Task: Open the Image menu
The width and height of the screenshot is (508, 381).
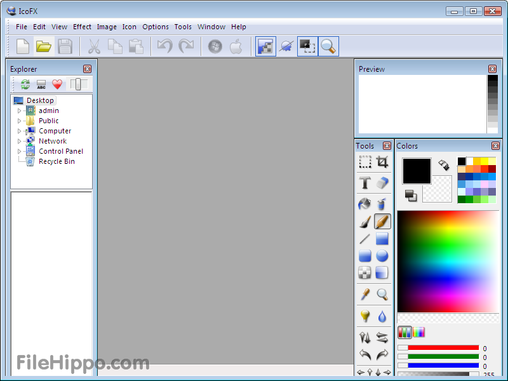Action: [107, 27]
